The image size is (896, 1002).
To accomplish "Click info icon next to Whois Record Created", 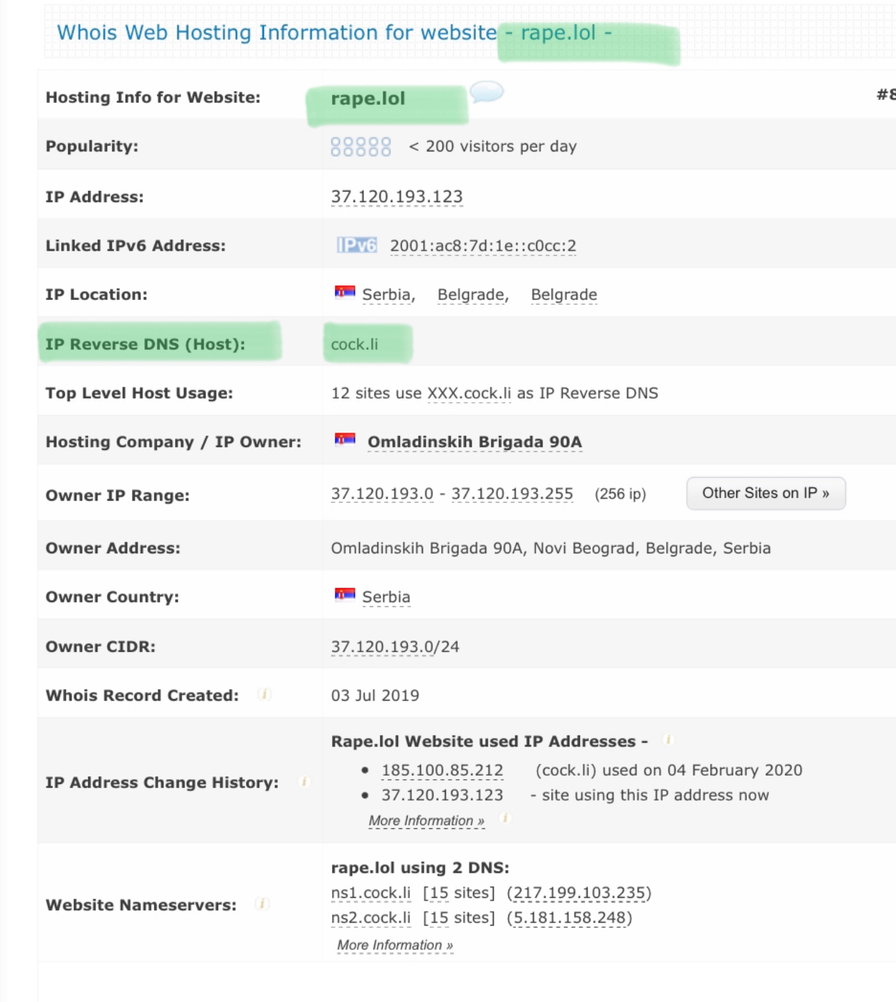I will (264, 694).
